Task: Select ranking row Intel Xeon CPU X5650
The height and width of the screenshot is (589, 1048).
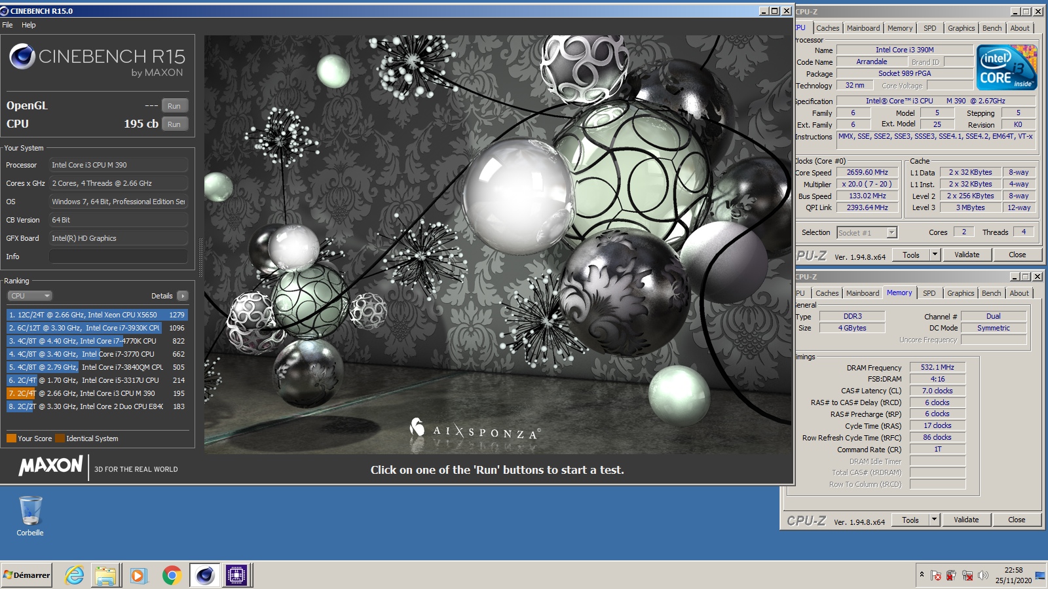Action: tap(97, 315)
